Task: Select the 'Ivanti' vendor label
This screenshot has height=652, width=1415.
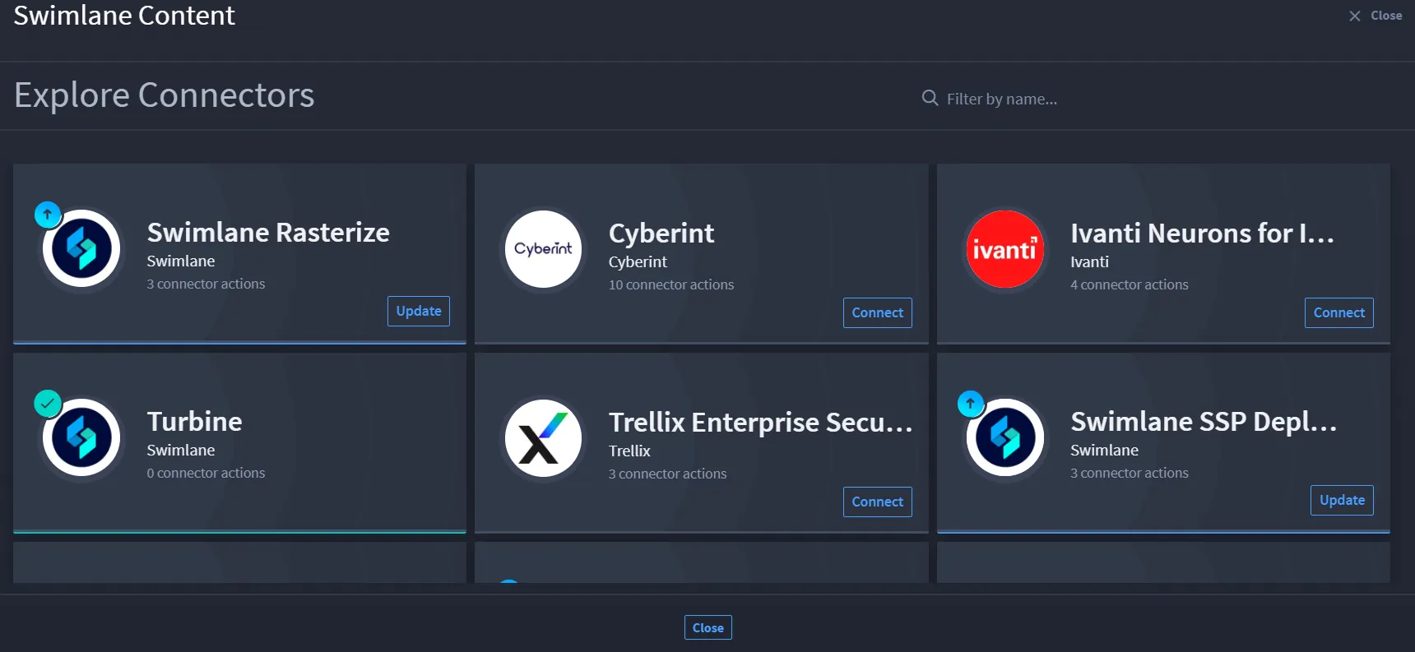Action: pyautogui.click(x=1089, y=261)
